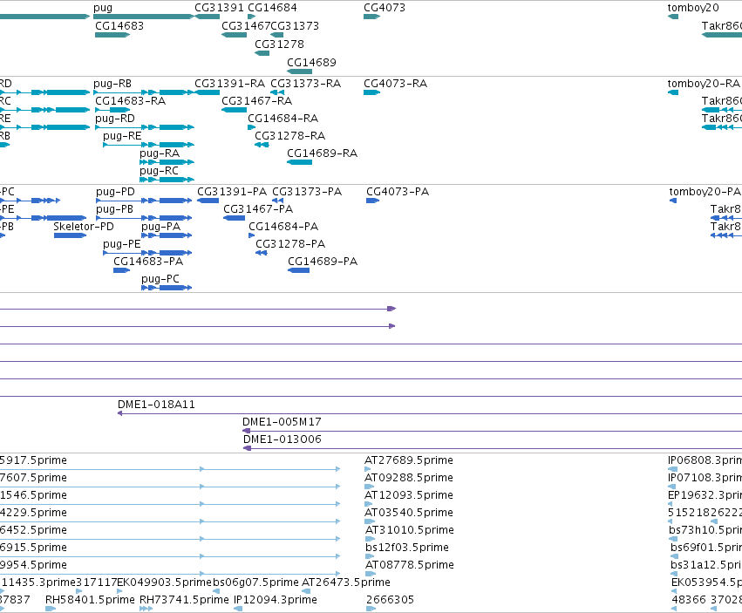Open protein CG14689-PA label
This screenshot has height=613, width=742.
pyautogui.click(x=323, y=262)
